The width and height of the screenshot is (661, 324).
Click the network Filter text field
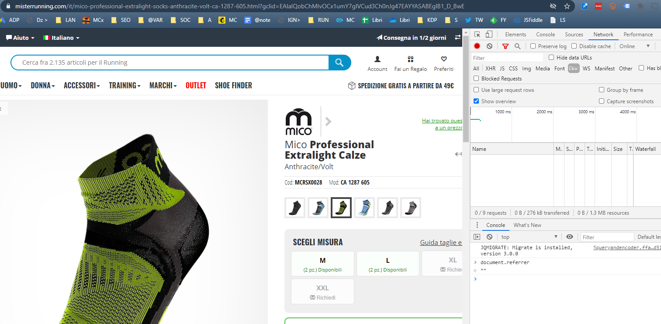[x=507, y=58]
